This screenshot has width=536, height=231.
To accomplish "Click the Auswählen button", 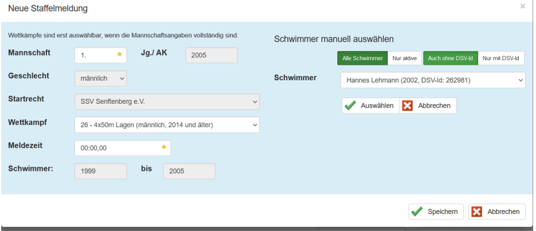I will tap(371, 106).
